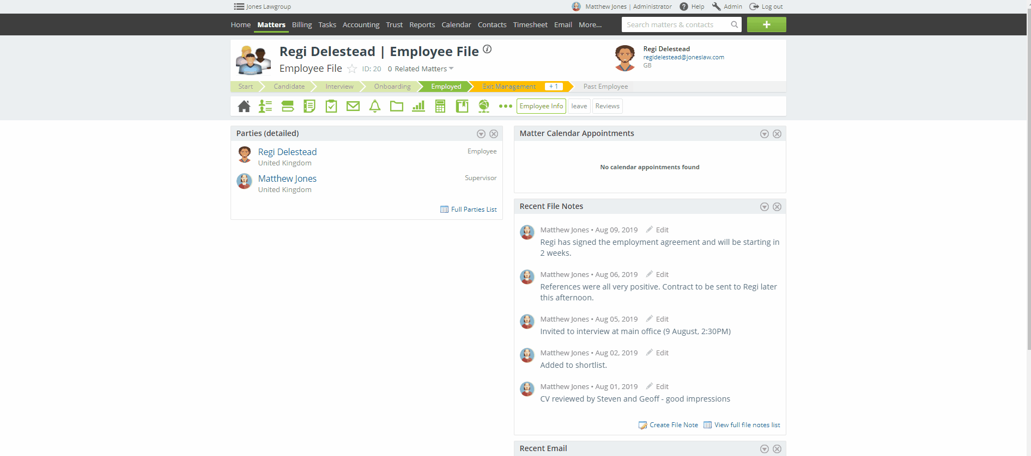The width and height of the screenshot is (1031, 456).
Task: Expand the Related Matters dropdown
Action: (421, 69)
